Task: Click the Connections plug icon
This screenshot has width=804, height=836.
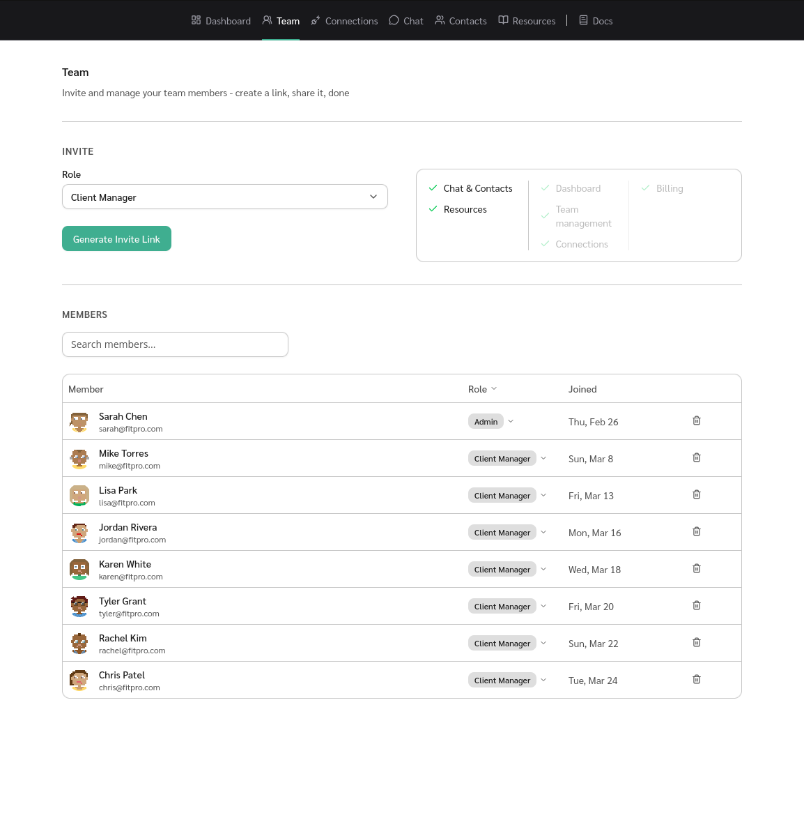Action: (314, 20)
